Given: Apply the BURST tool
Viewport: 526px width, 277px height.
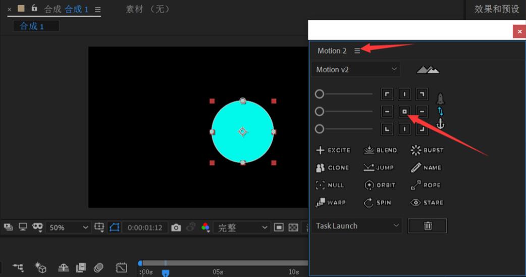Looking at the screenshot, I should (427, 150).
